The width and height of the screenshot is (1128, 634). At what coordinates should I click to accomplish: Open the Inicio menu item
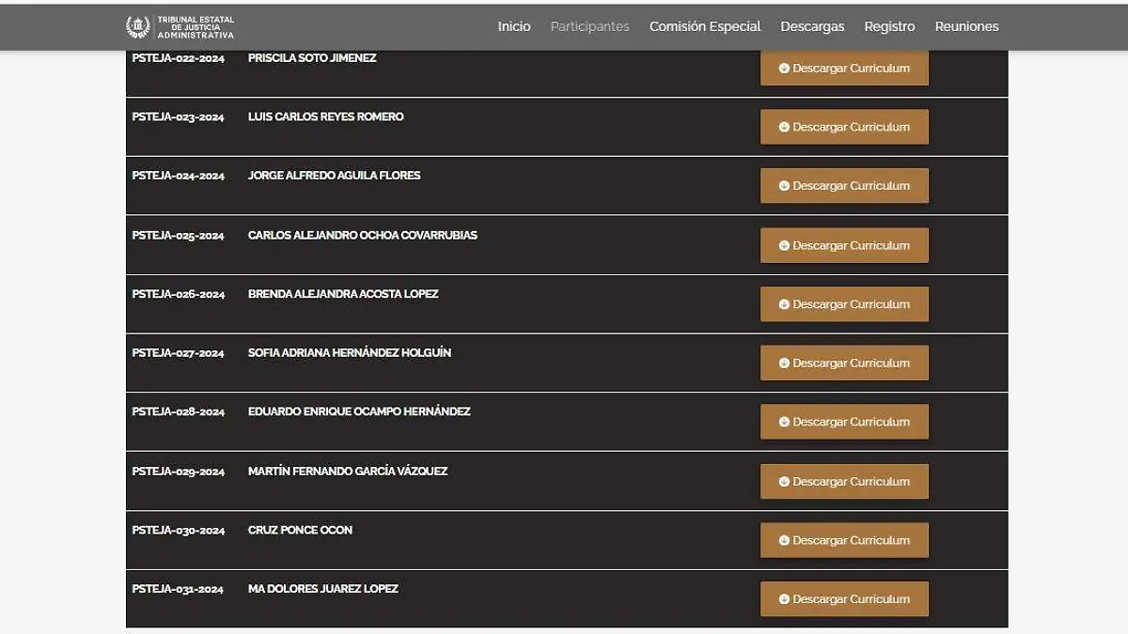coord(513,26)
